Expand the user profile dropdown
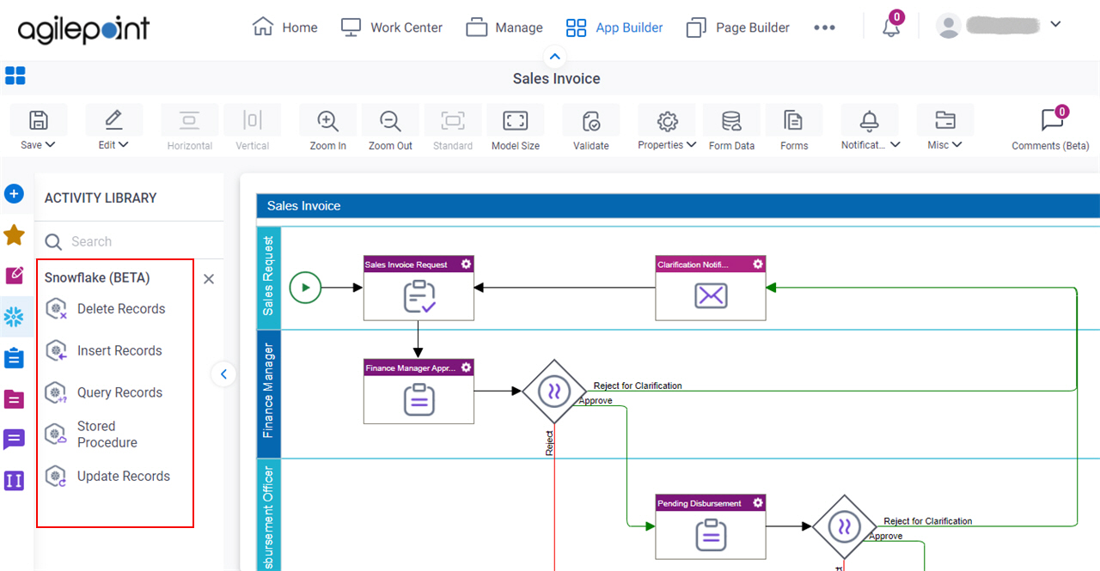Viewport: 1100px width, 571px height. 1055,24
